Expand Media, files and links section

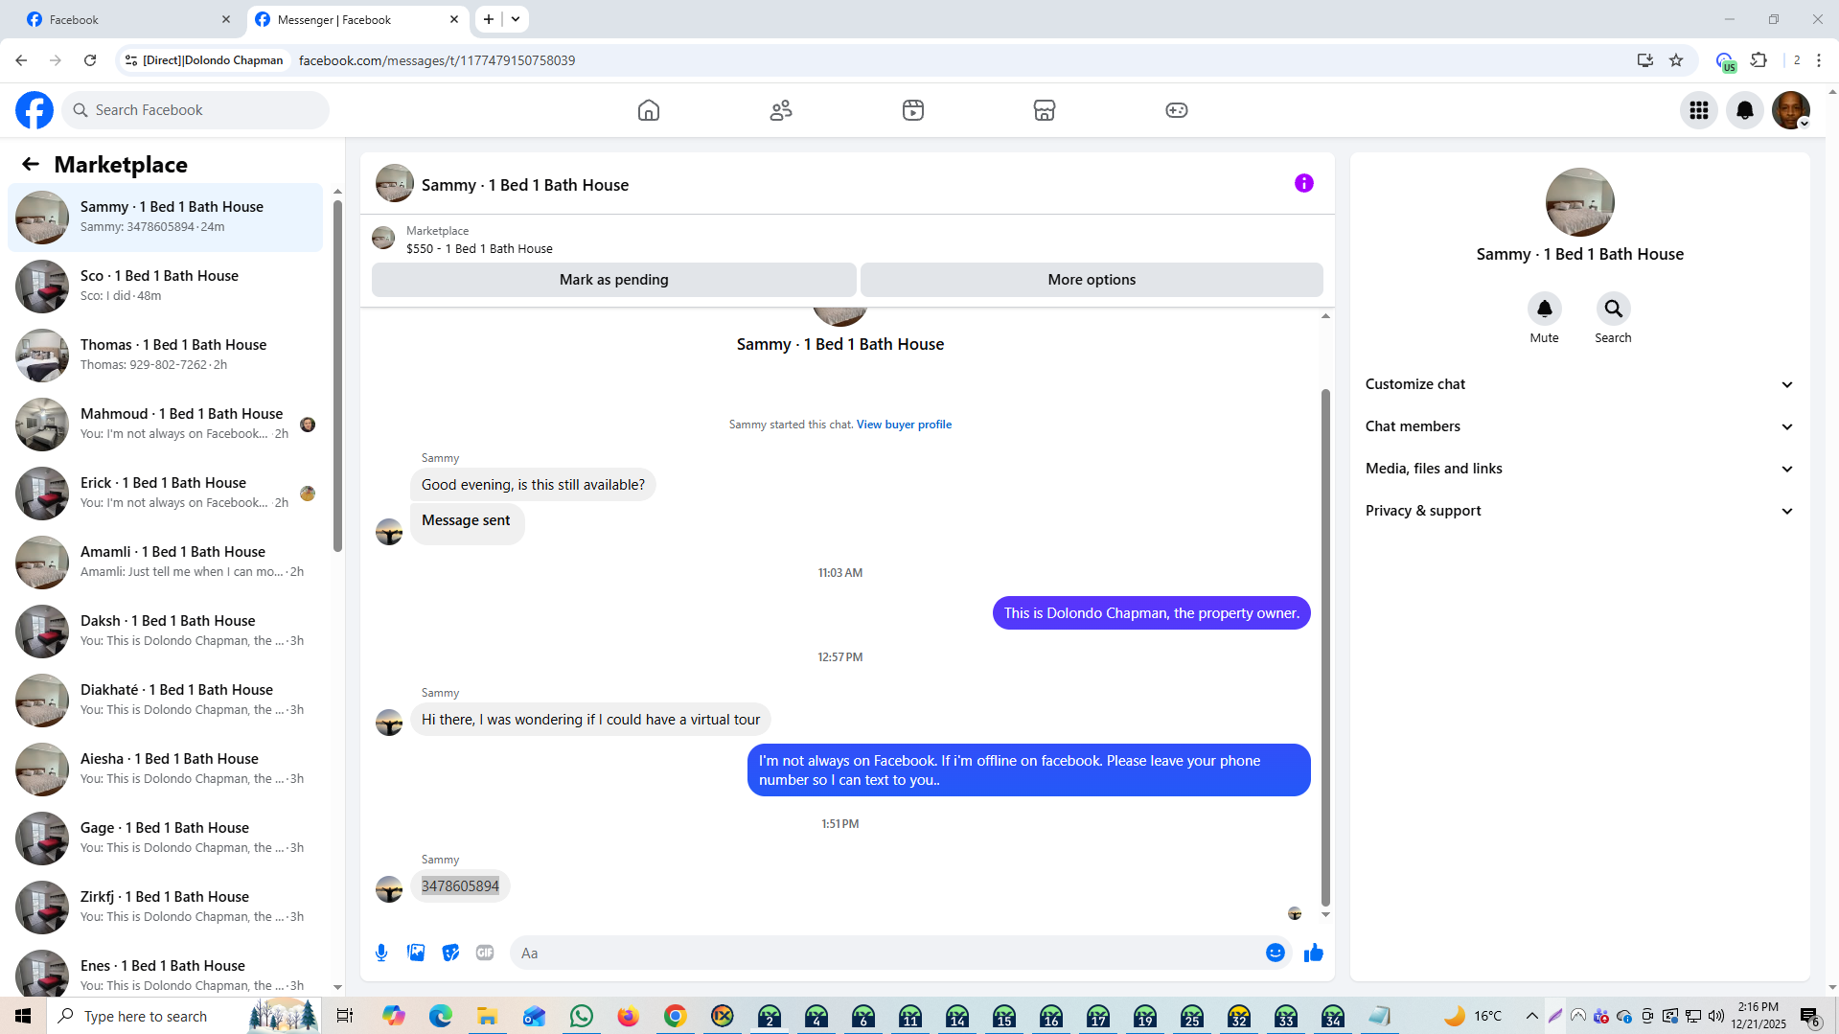(x=1579, y=469)
